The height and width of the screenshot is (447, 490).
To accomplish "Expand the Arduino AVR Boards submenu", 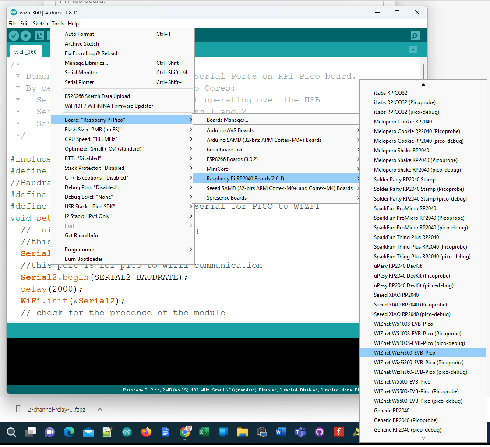I will pyautogui.click(x=230, y=130).
